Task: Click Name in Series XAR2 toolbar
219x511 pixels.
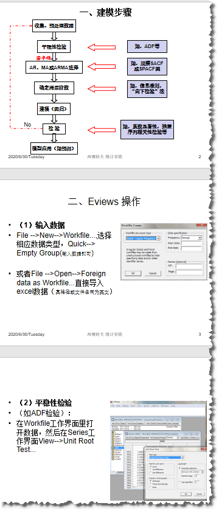Action: coord(156,437)
